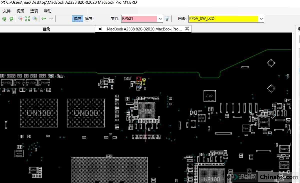Open the 零件 component dropdown arrow

[x=160, y=19]
